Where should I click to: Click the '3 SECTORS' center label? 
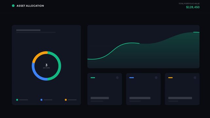tap(46, 66)
